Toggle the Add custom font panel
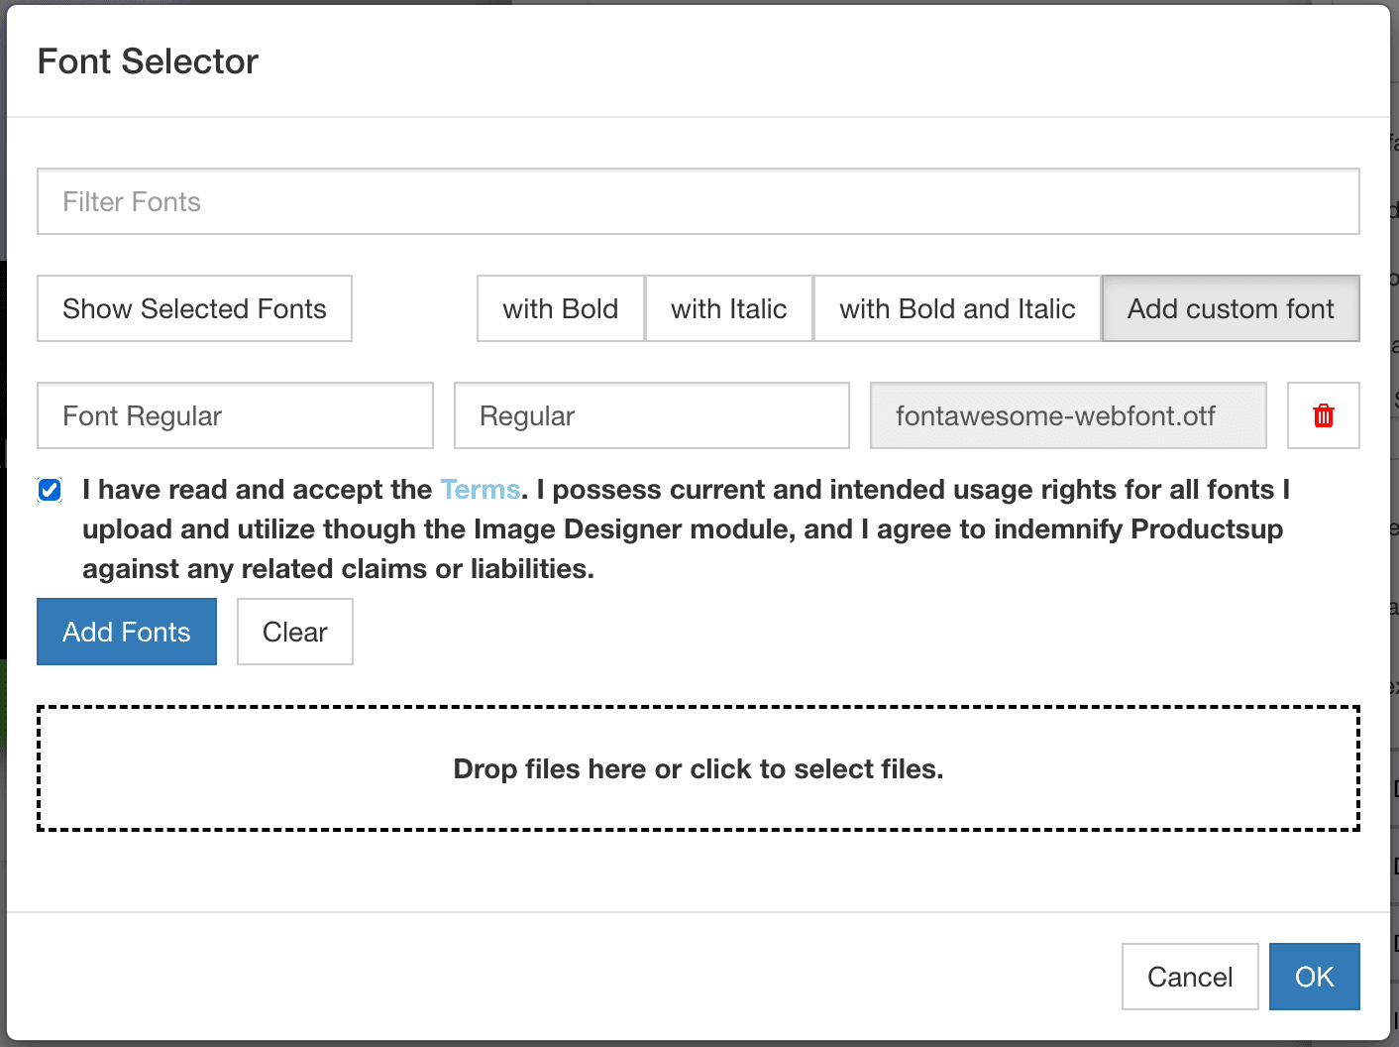 [x=1230, y=308]
